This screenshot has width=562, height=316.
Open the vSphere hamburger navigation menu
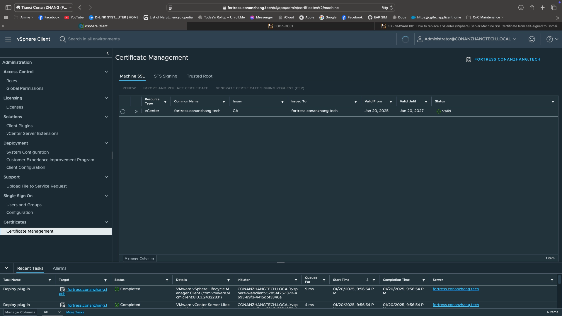tap(8, 39)
